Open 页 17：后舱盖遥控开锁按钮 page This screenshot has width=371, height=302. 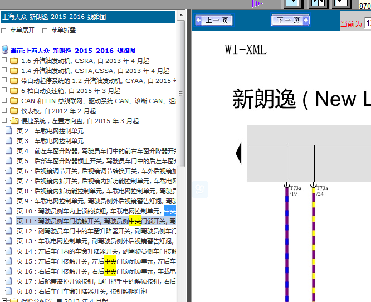click(x=96, y=281)
